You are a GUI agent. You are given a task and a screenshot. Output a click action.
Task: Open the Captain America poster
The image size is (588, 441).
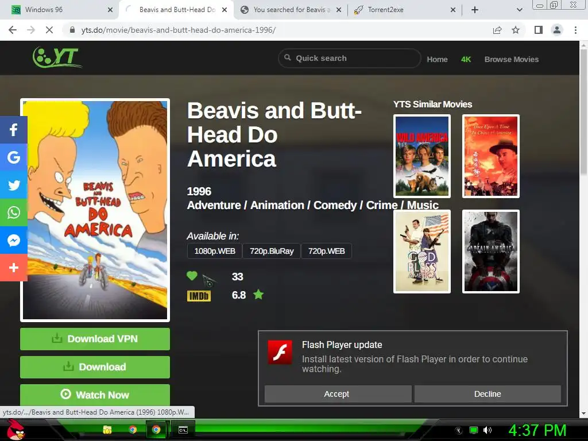coord(491,252)
